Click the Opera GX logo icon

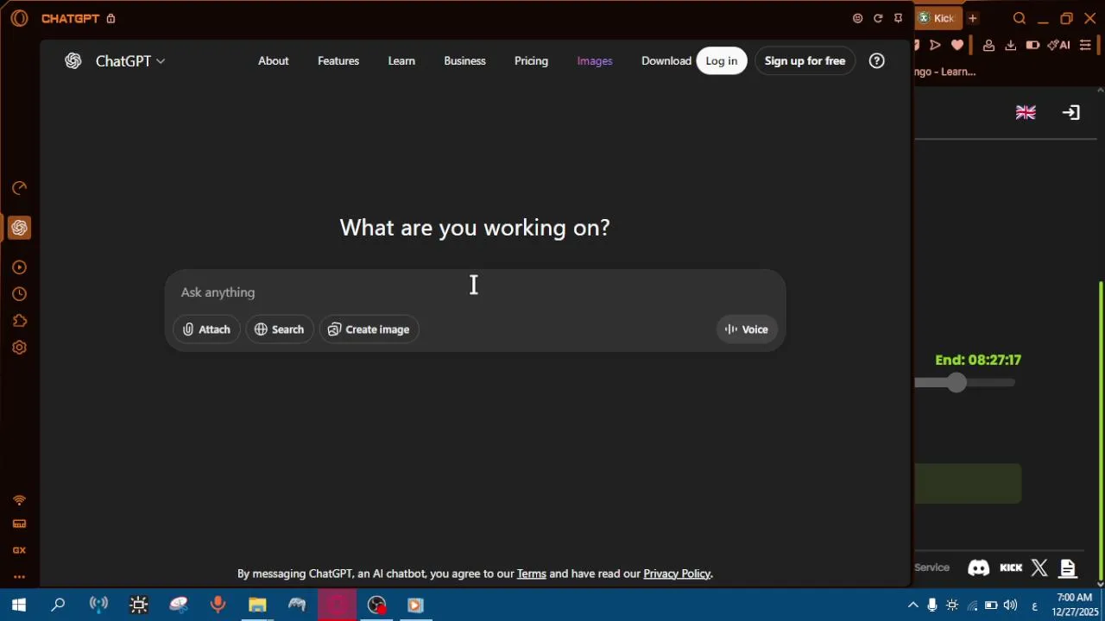tap(19, 18)
